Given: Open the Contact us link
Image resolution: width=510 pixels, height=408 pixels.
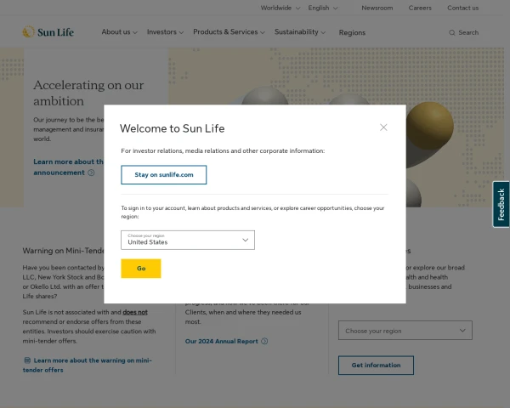Looking at the screenshot, I should pyautogui.click(x=462, y=8).
